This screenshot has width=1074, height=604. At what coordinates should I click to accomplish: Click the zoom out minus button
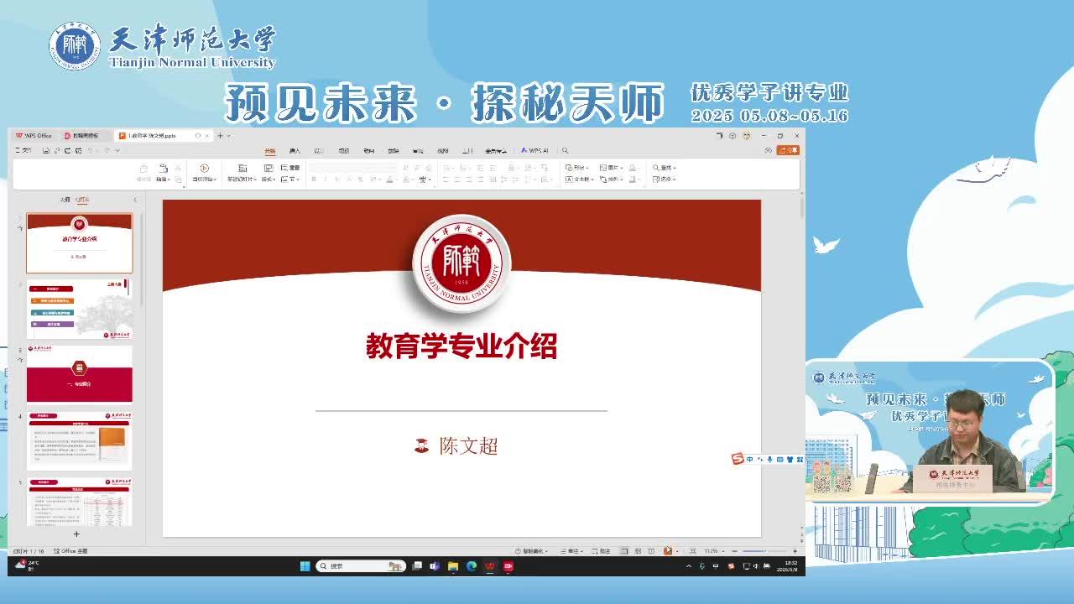click(x=735, y=551)
